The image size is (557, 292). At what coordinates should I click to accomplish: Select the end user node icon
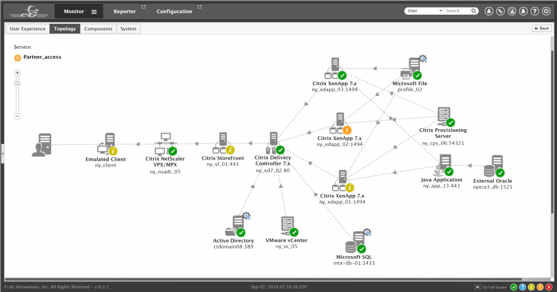pyautogui.click(x=42, y=144)
